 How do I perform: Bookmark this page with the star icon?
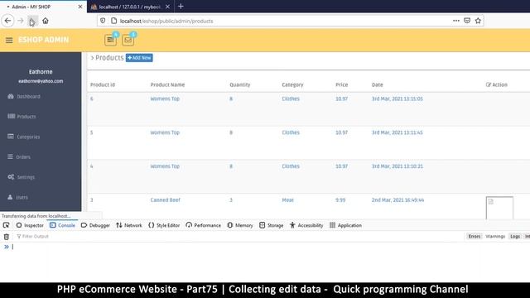click(478, 21)
